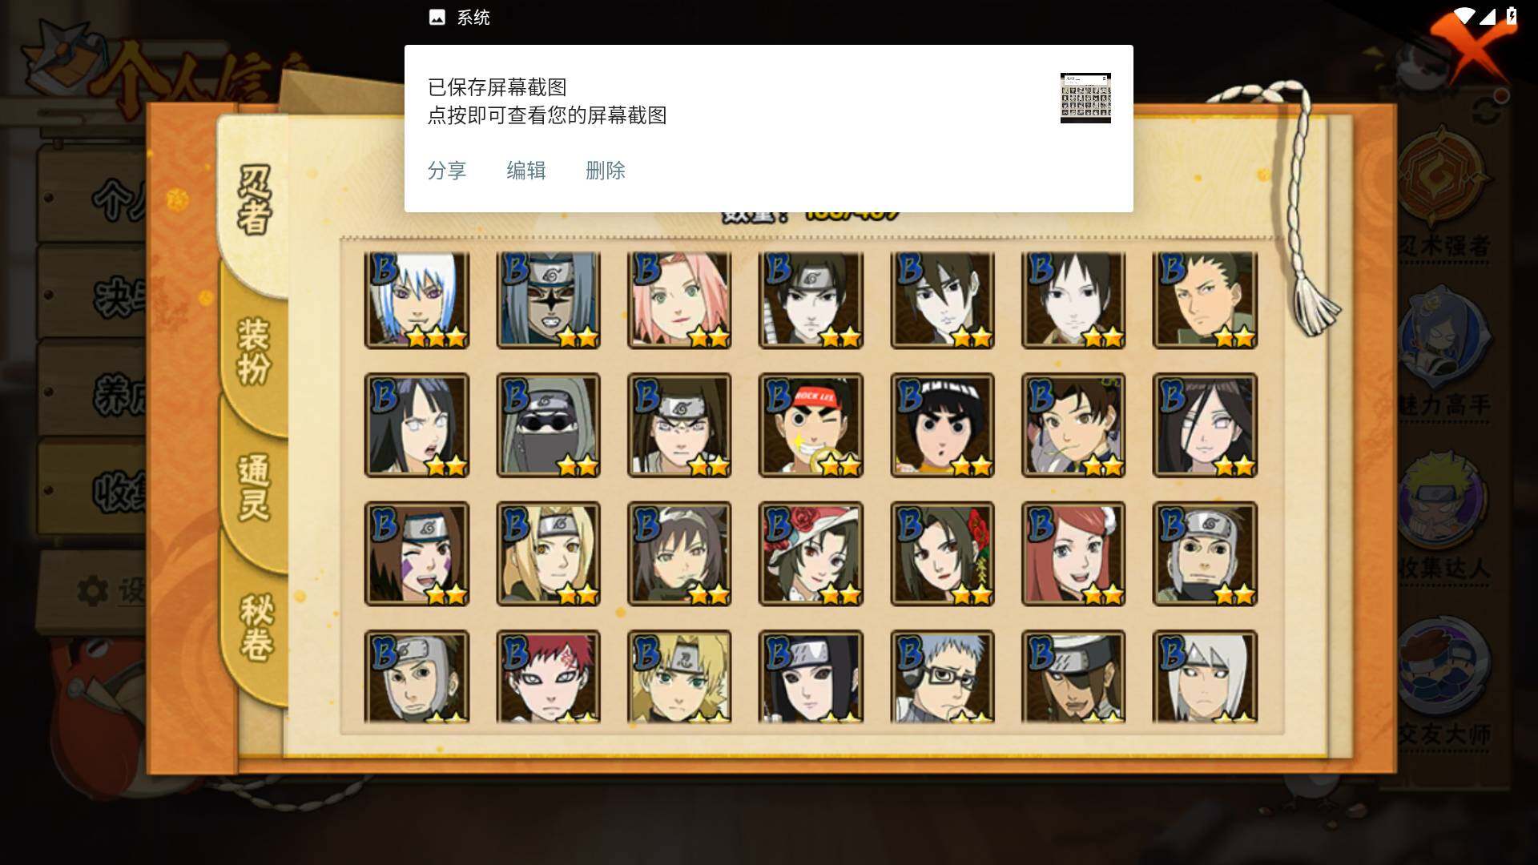Tap 删除 in the screenshot notification
Image resolution: width=1538 pixels, height=865 pixels.
click(606, 171)
